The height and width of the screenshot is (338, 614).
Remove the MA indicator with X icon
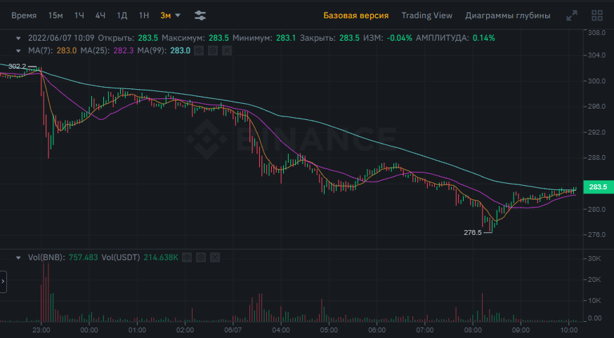coord(226,50)
